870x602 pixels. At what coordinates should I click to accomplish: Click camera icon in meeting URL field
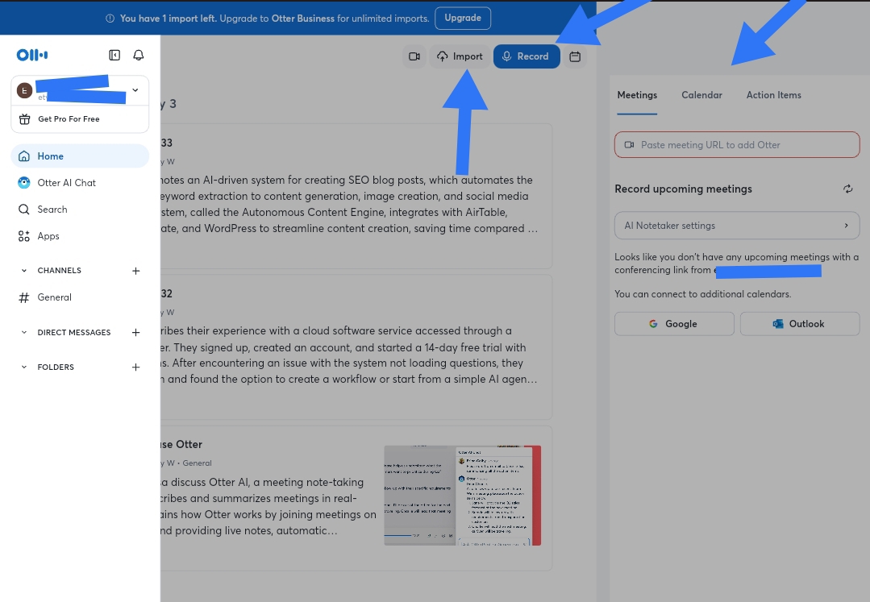(629, 145)
